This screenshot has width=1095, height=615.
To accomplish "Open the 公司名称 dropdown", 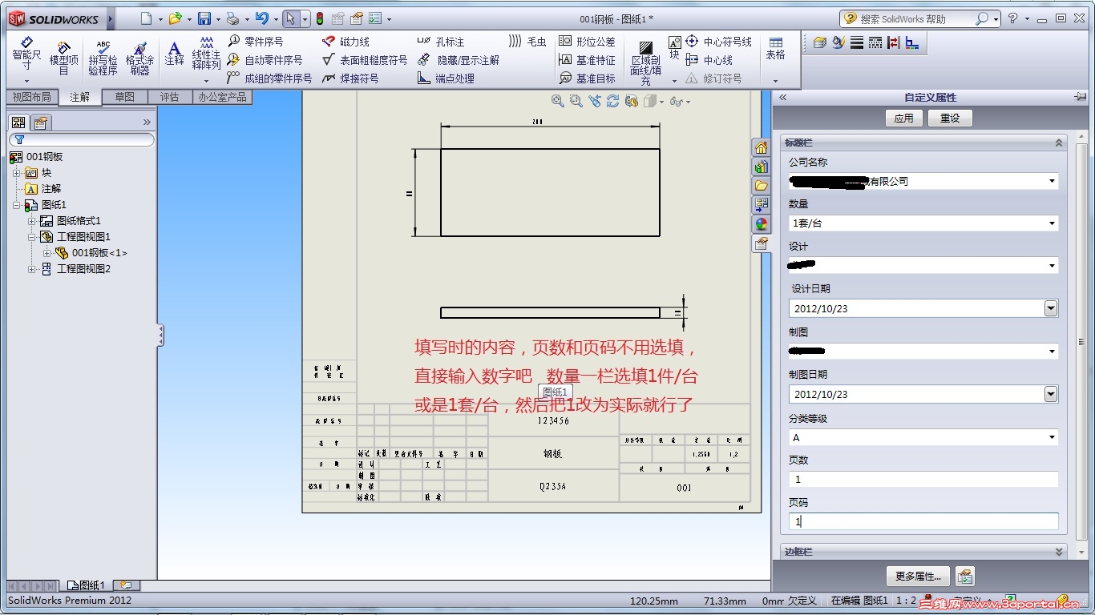I will tap(1052, 181).
